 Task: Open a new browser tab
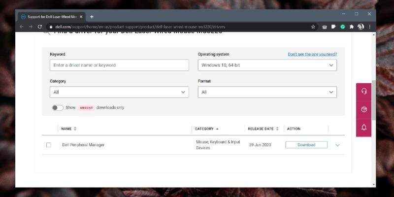92,17
